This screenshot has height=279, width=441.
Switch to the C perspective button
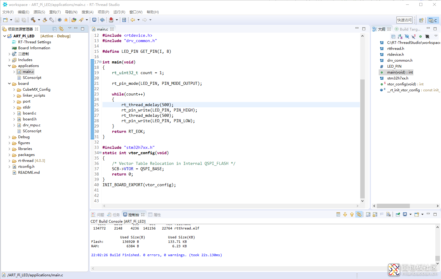pyautogui.click(x=433, y=20)
